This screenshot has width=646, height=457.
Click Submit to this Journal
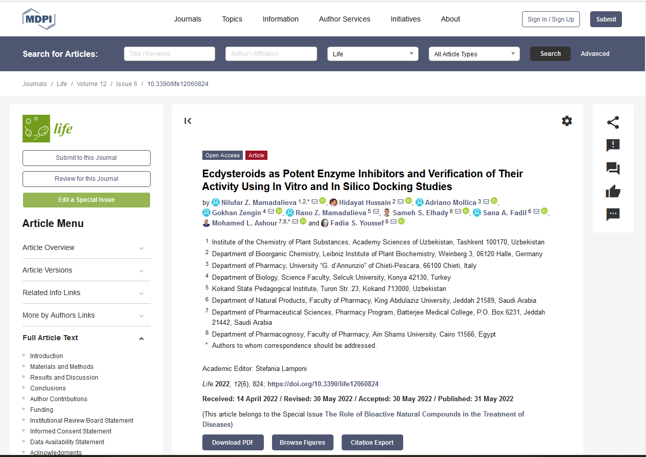[87, 158]
